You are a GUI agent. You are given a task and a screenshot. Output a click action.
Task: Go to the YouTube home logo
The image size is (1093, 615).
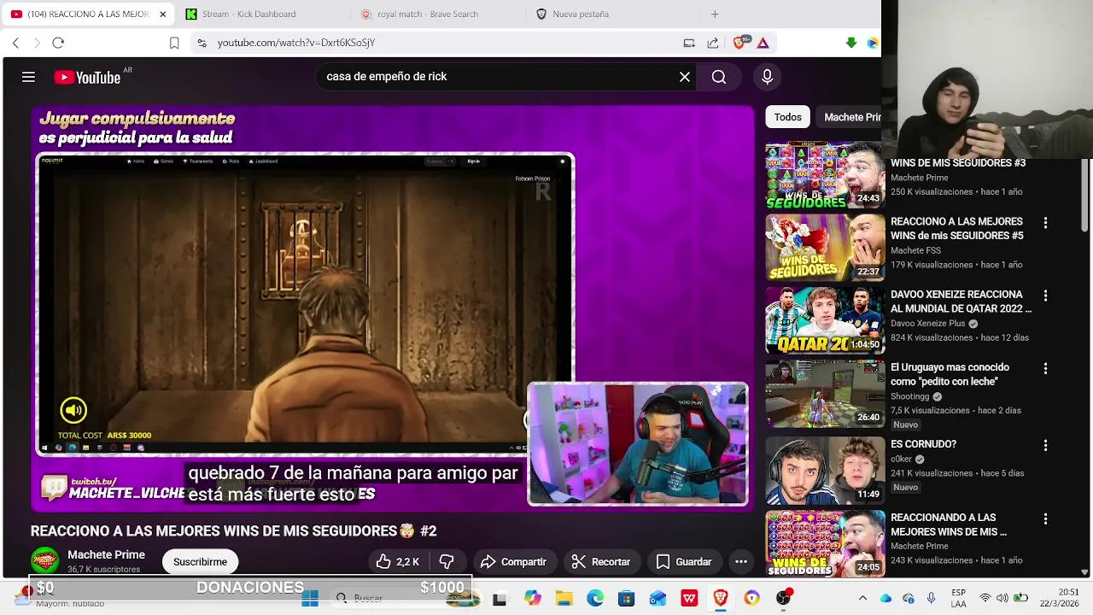(x=87, y=77)
